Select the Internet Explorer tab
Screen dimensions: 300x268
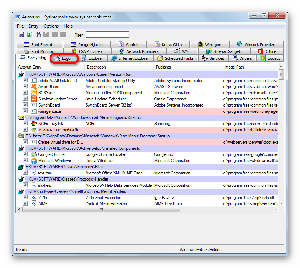[130, 58]
